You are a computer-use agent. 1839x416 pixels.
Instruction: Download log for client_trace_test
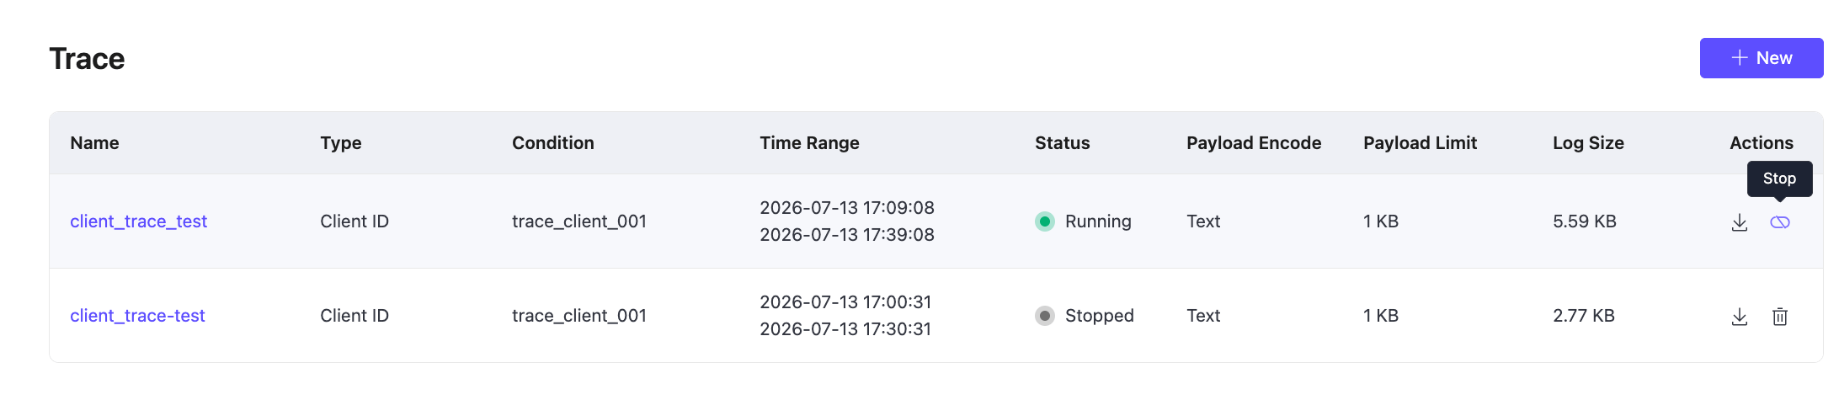coord(1739,222)
